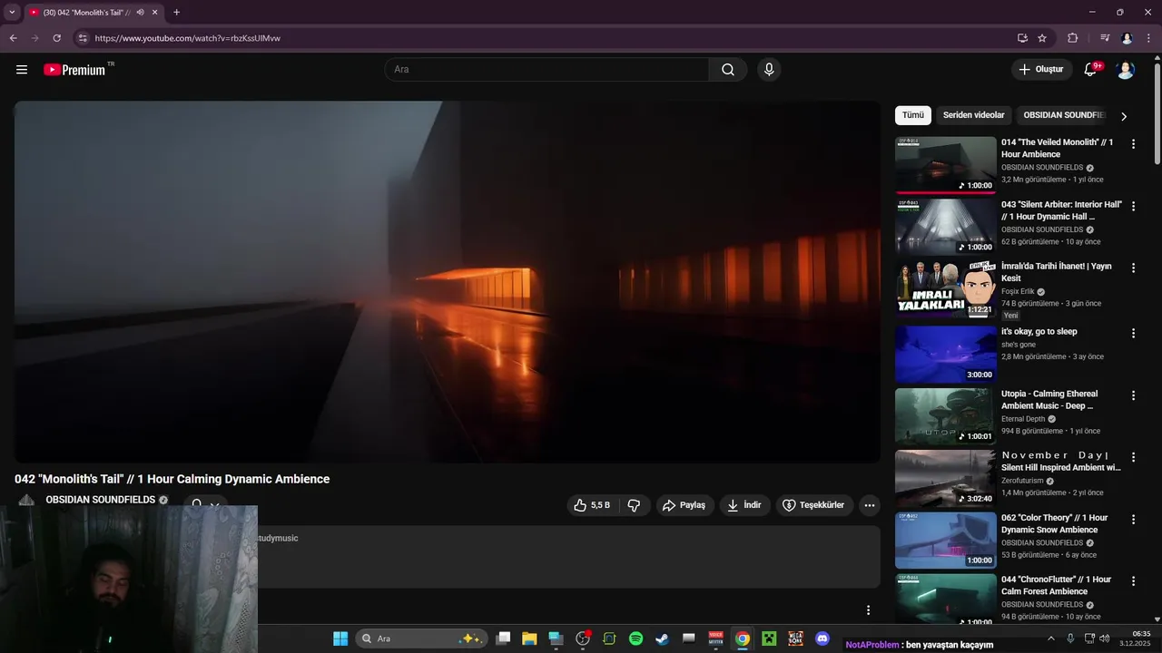Open the YouTube account avatar menu
Image resolution: width=1162 pixels, height=653 pixels.
(1126, 70)
